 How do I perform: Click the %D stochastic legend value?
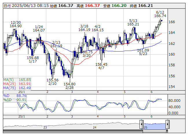click(x=15, y=96)
